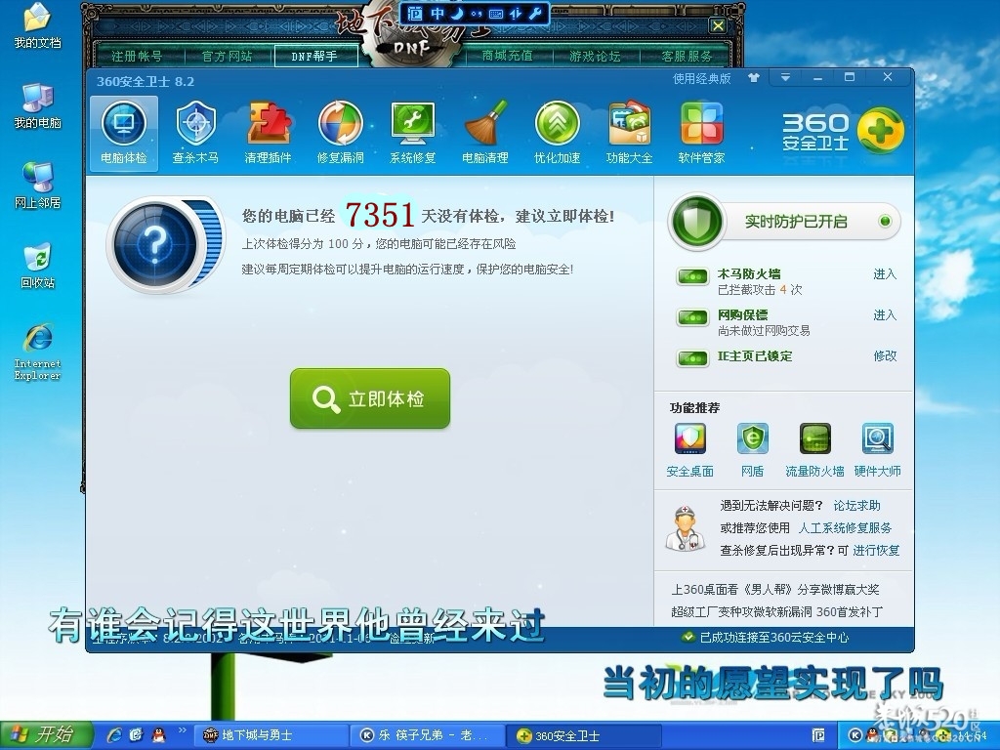1000x750 pixels.
Task: Open 软件管理 (Software Manager)
Action: coord(701,132)
